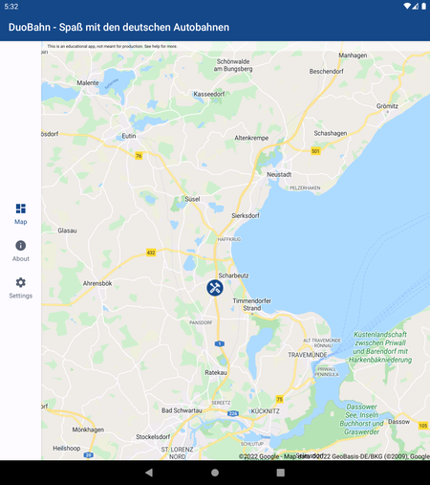The height and width of the screenshot is (485, 430).
Task: Click the Google copyright attribution text
Action: (x=334, y=456)
